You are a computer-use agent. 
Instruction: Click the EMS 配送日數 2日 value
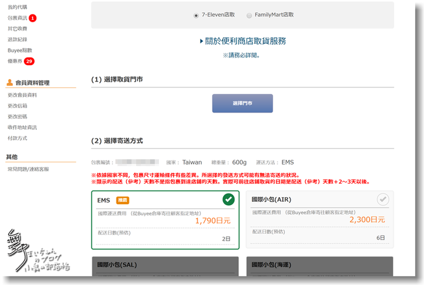(x=227, y=239)
